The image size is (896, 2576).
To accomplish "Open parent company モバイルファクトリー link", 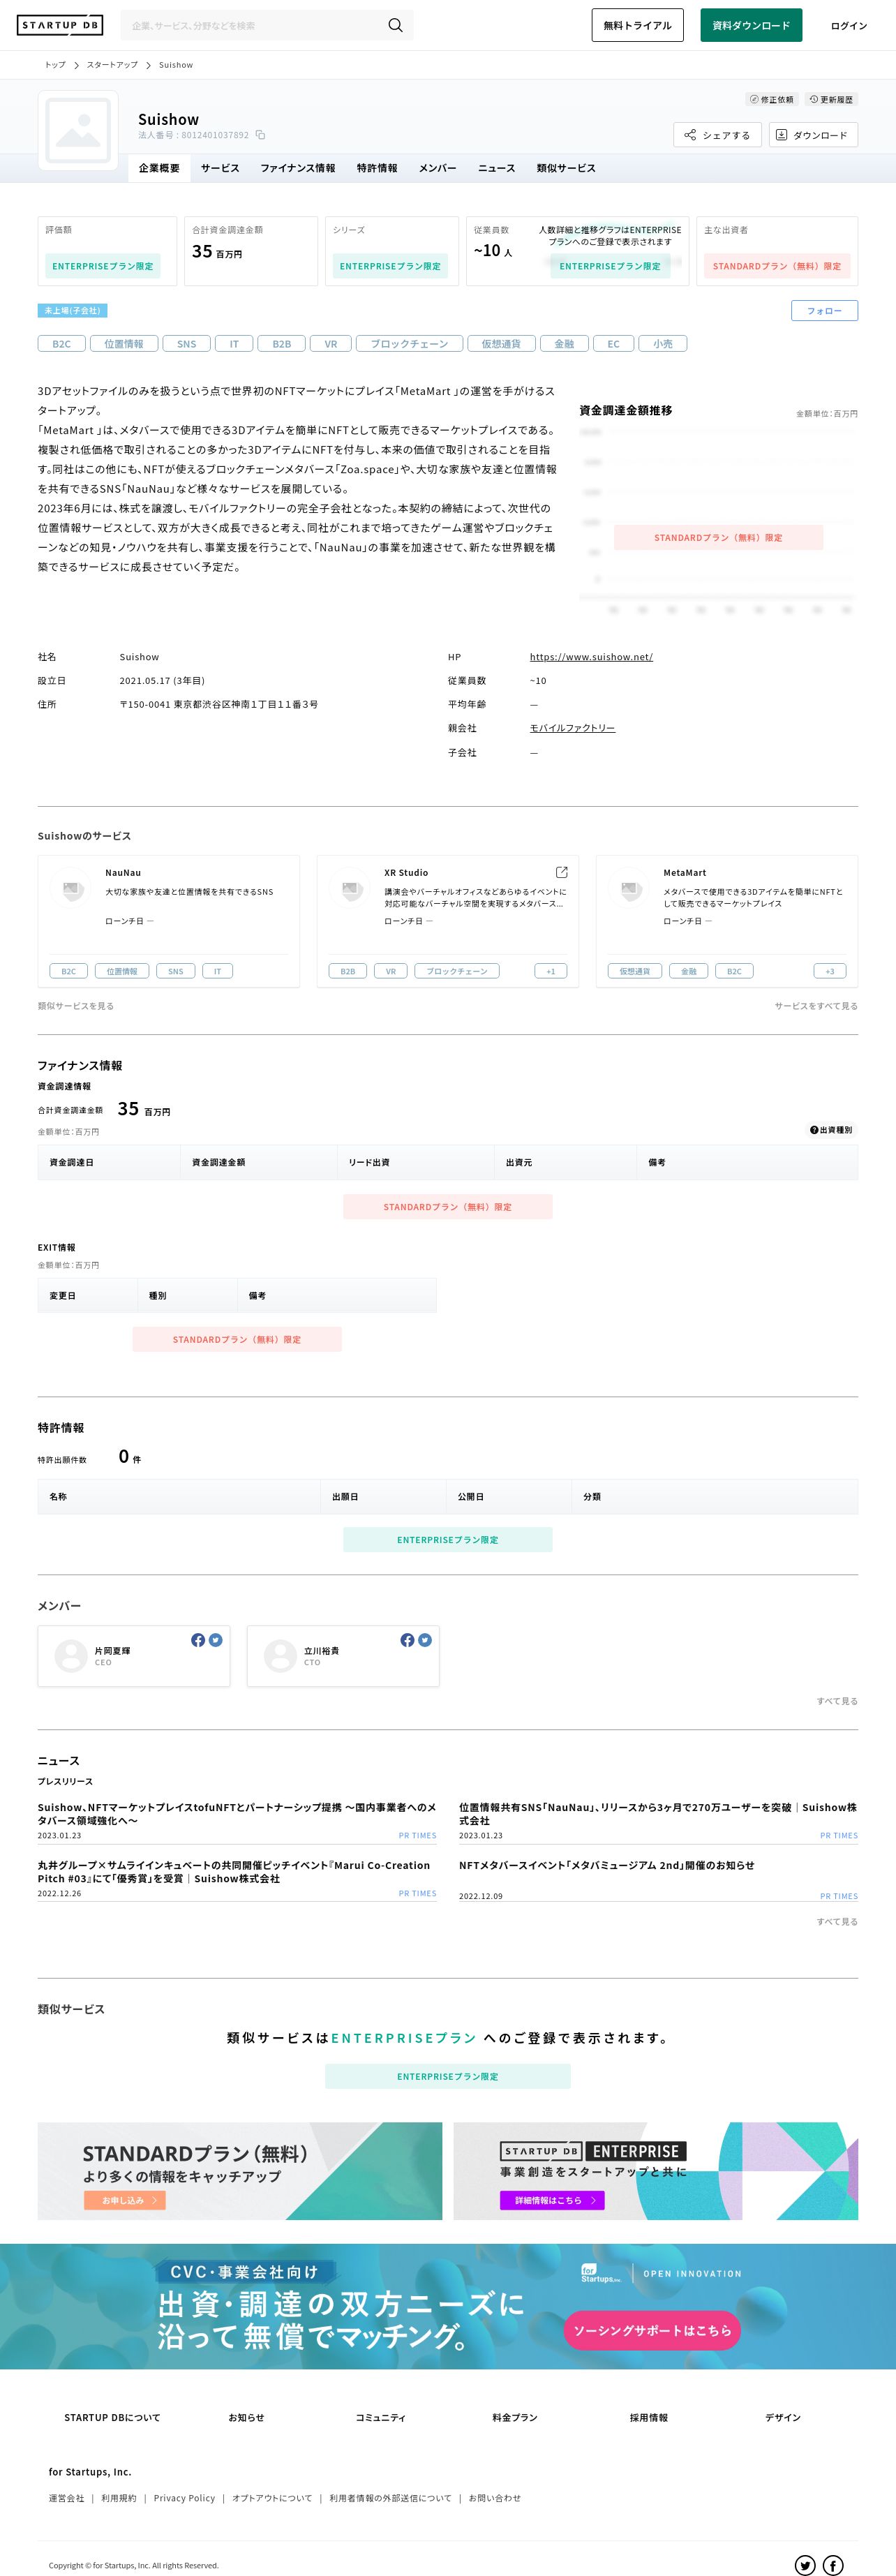I will coord(572,728).
